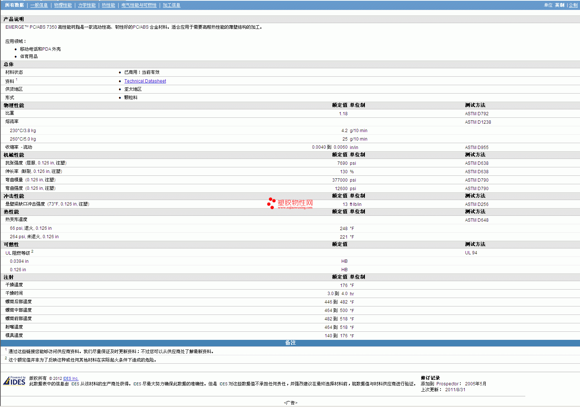Open the 热性能 tab
Image resolution: width=580 pixels, height=407 pixels.
108,5
